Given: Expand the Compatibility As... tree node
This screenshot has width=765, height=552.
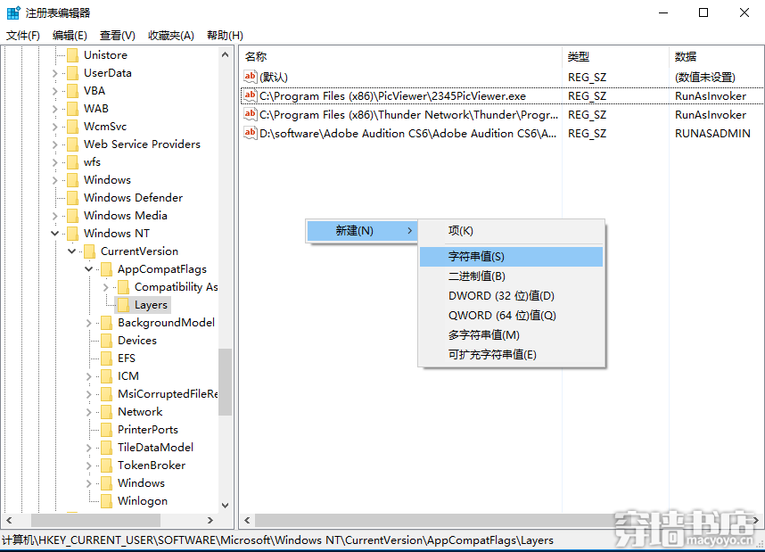Looking at the screenshot, I should pos(106,287).
